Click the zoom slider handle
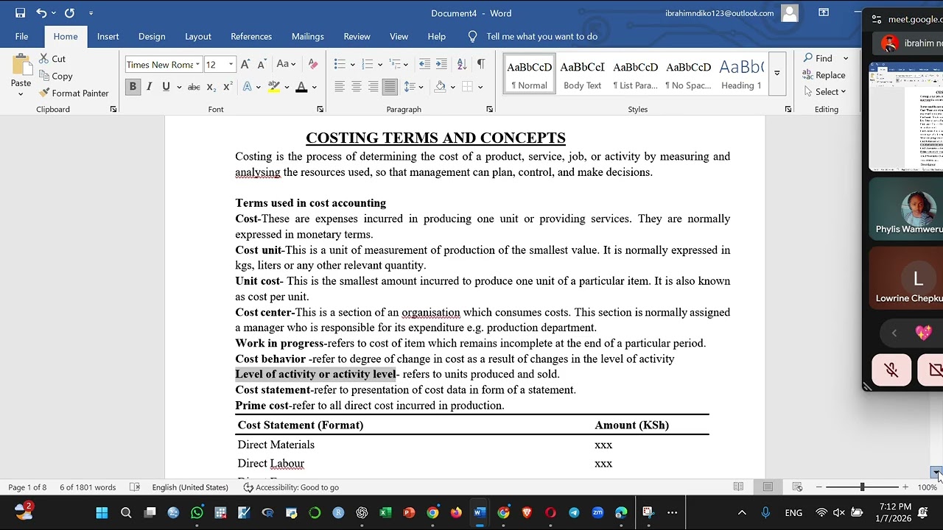 (x=862, y=487)
